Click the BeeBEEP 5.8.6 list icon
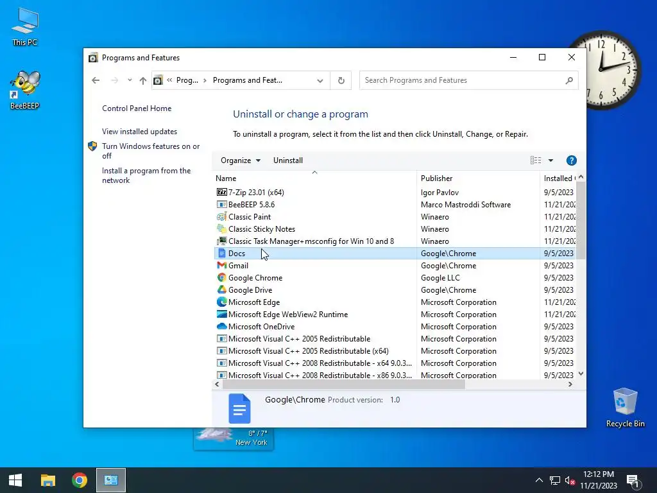The height and width of the screenshot is (493, 657). (x=221, y=205)
